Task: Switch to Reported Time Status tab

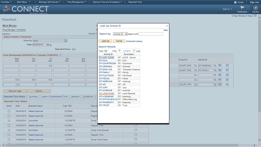Action: (x=15, y=96)
